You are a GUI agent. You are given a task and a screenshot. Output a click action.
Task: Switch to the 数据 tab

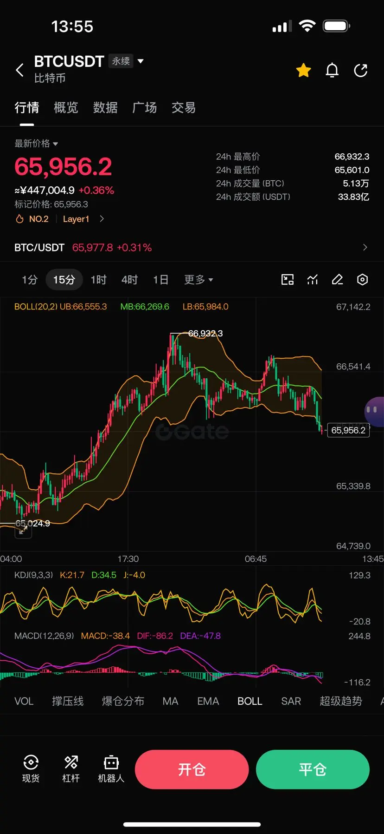pyautogui.click(x=105, y=108)
